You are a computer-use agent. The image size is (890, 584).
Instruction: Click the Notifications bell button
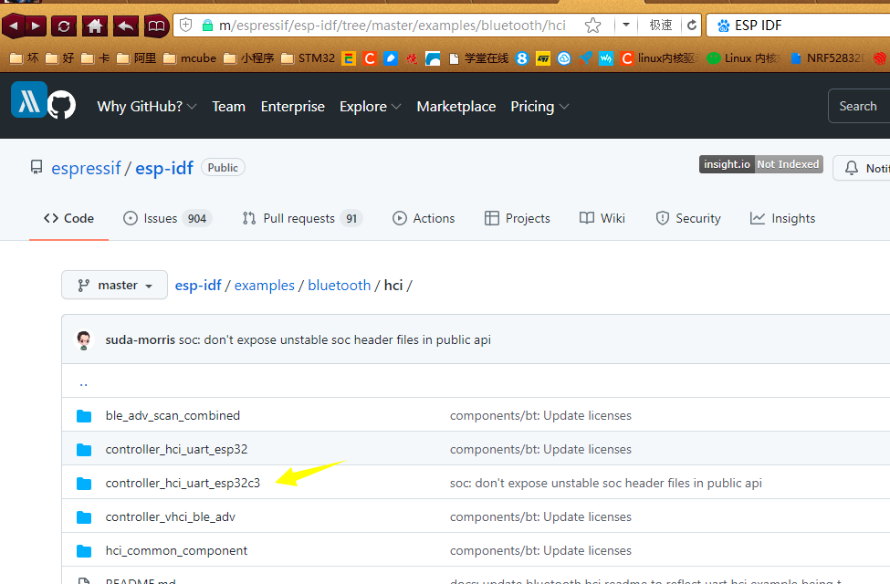click(862, 168)
